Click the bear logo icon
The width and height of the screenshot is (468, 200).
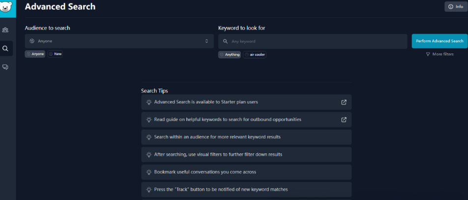point(6,7)
